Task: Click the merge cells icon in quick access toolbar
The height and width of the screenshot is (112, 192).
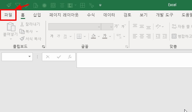Action: [x=53, y=5]
